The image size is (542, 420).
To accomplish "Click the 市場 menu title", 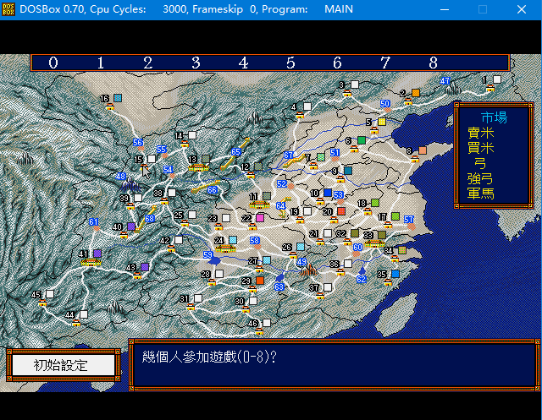I will pyautogui.click(x=494, y=117).
